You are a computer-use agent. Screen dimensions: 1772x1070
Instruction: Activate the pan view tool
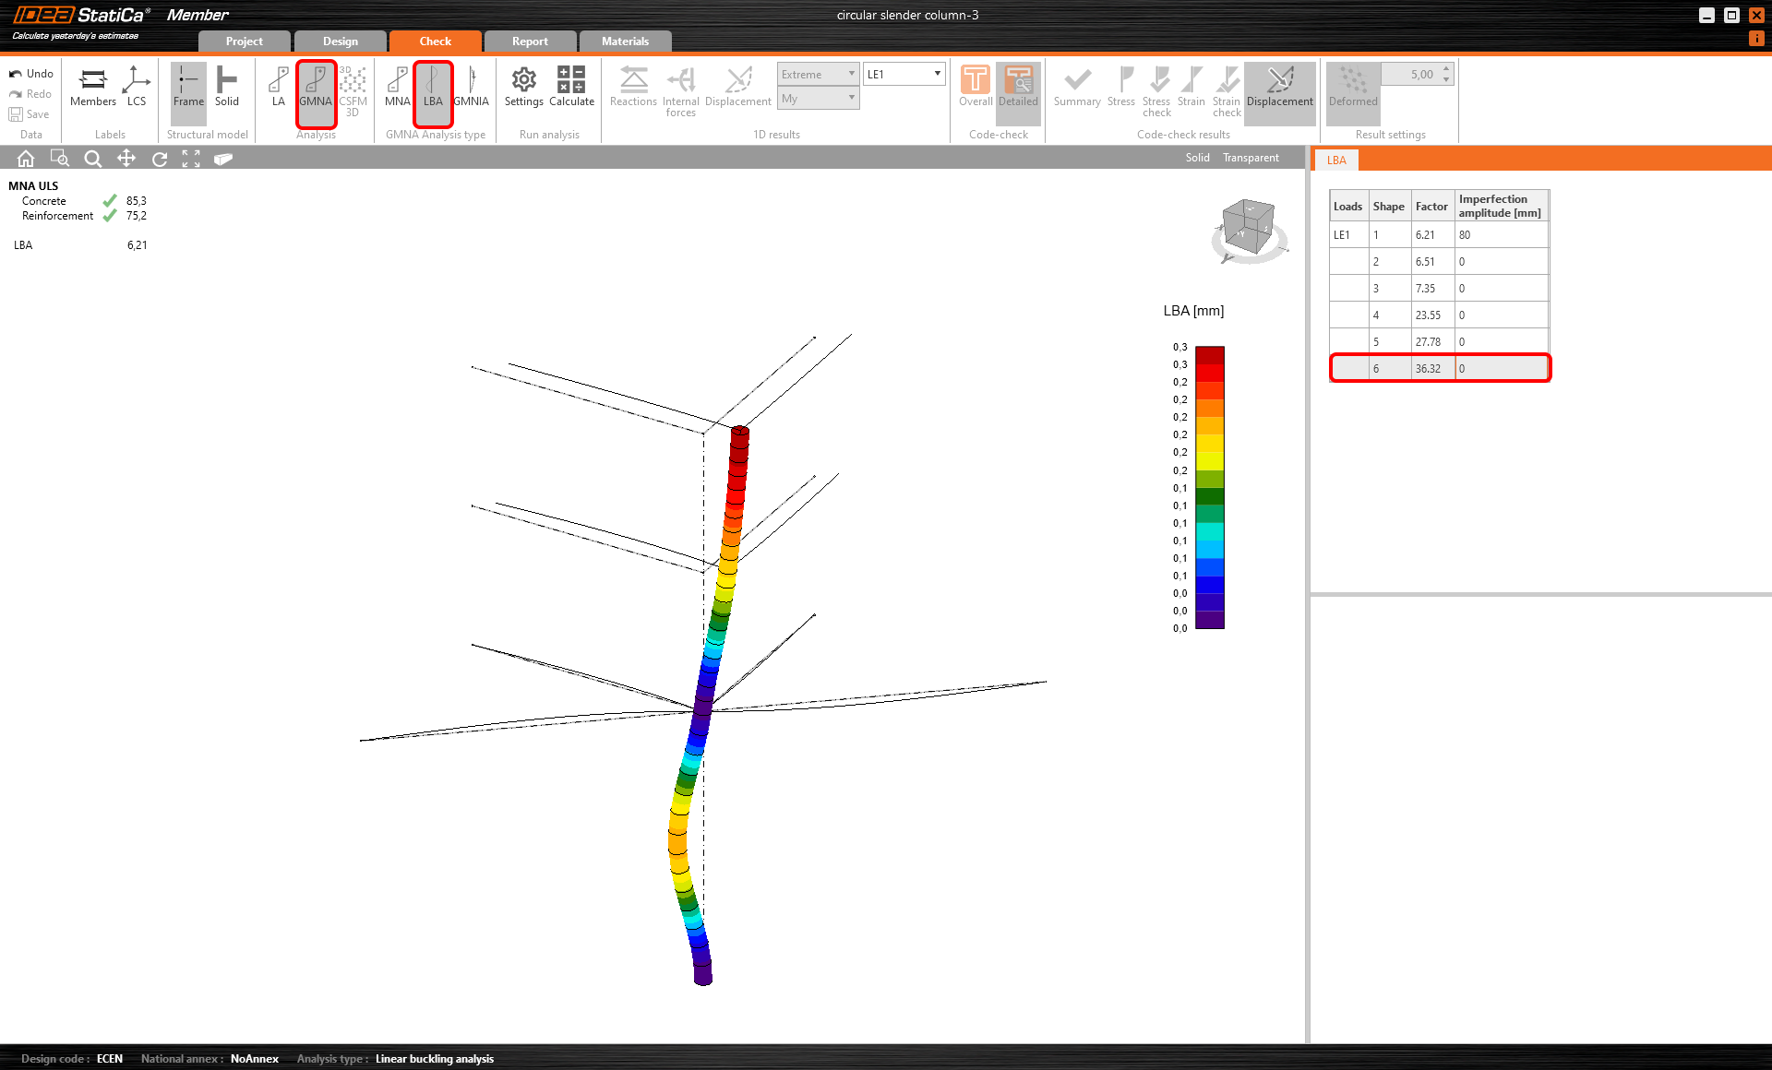point(126,159)
